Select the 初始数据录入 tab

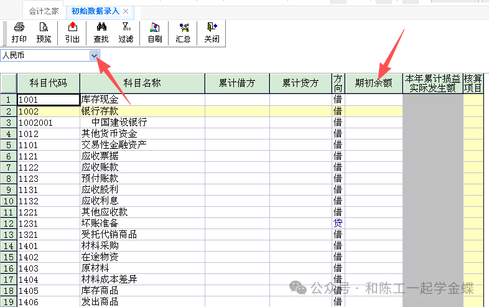point(95,11)
